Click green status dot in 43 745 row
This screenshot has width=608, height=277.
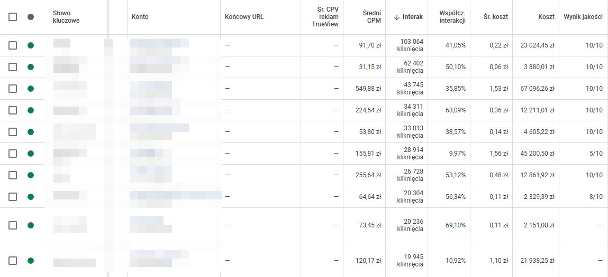[31, 89]
